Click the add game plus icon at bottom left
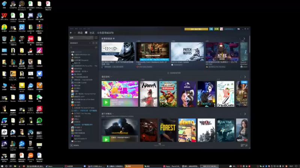Image resolution: width=300 pixels, height=168 pixels. coord(72,145)
